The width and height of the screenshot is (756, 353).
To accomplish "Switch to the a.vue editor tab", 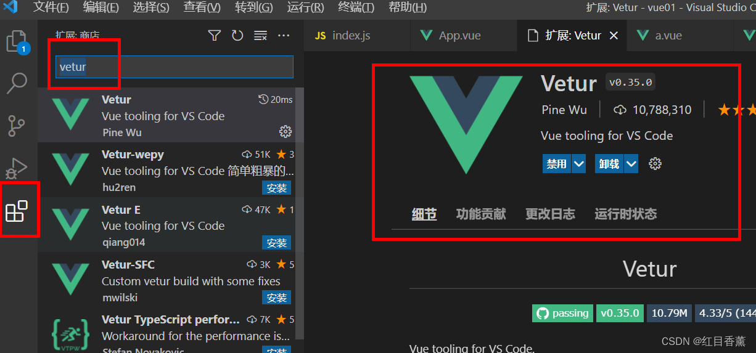I will coord(680,36).
